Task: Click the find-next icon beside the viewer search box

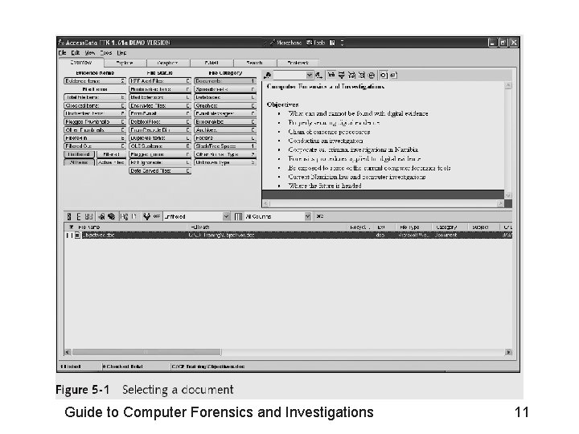Action: (319, 76)
